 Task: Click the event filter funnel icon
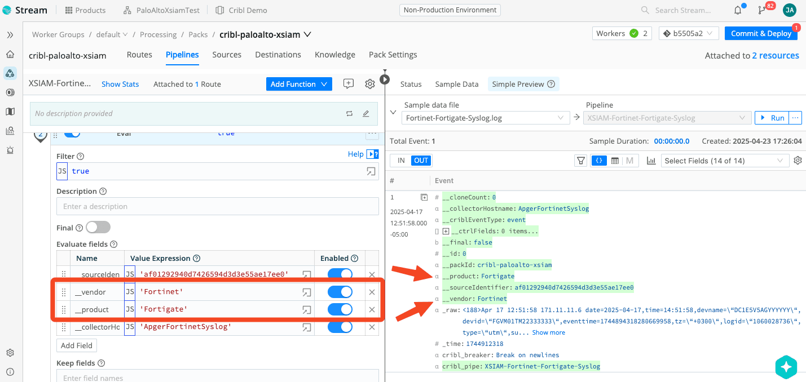pos(580,161)
